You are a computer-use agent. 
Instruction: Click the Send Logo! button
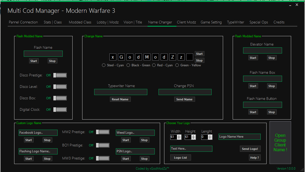pos(250,149)
